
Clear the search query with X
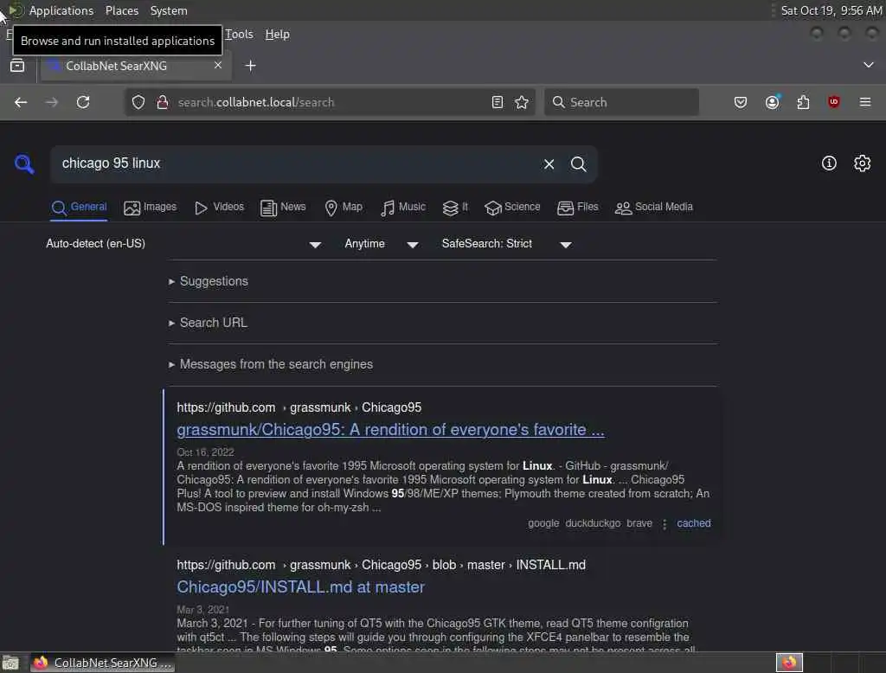tap(549, 163)
